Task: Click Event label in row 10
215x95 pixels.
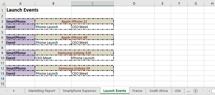Action: point(20,58)
